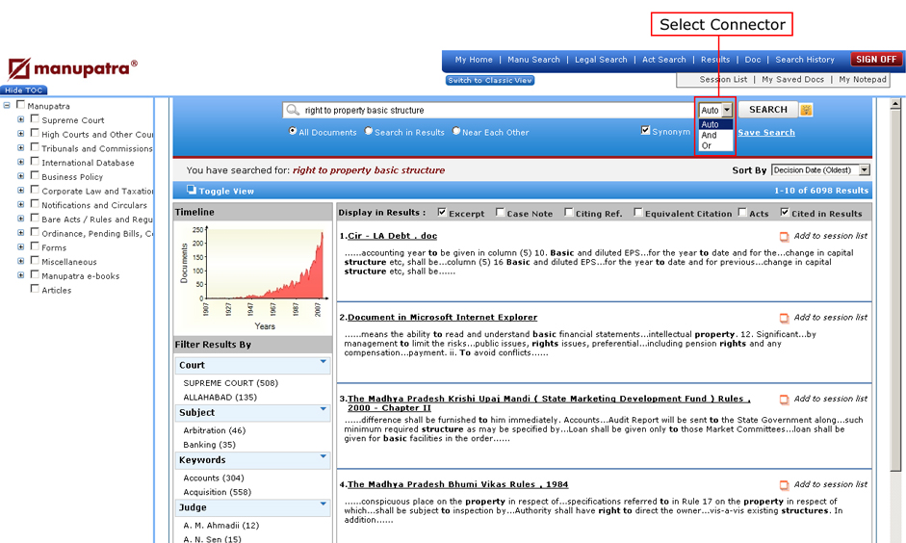Screen dimensions: 906x543
Task: Expand Tribunals and Commissions node
Action: (21, 148)
